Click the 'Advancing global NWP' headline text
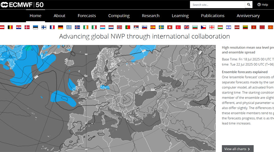The image size is (274, 152). pos(144,37)
